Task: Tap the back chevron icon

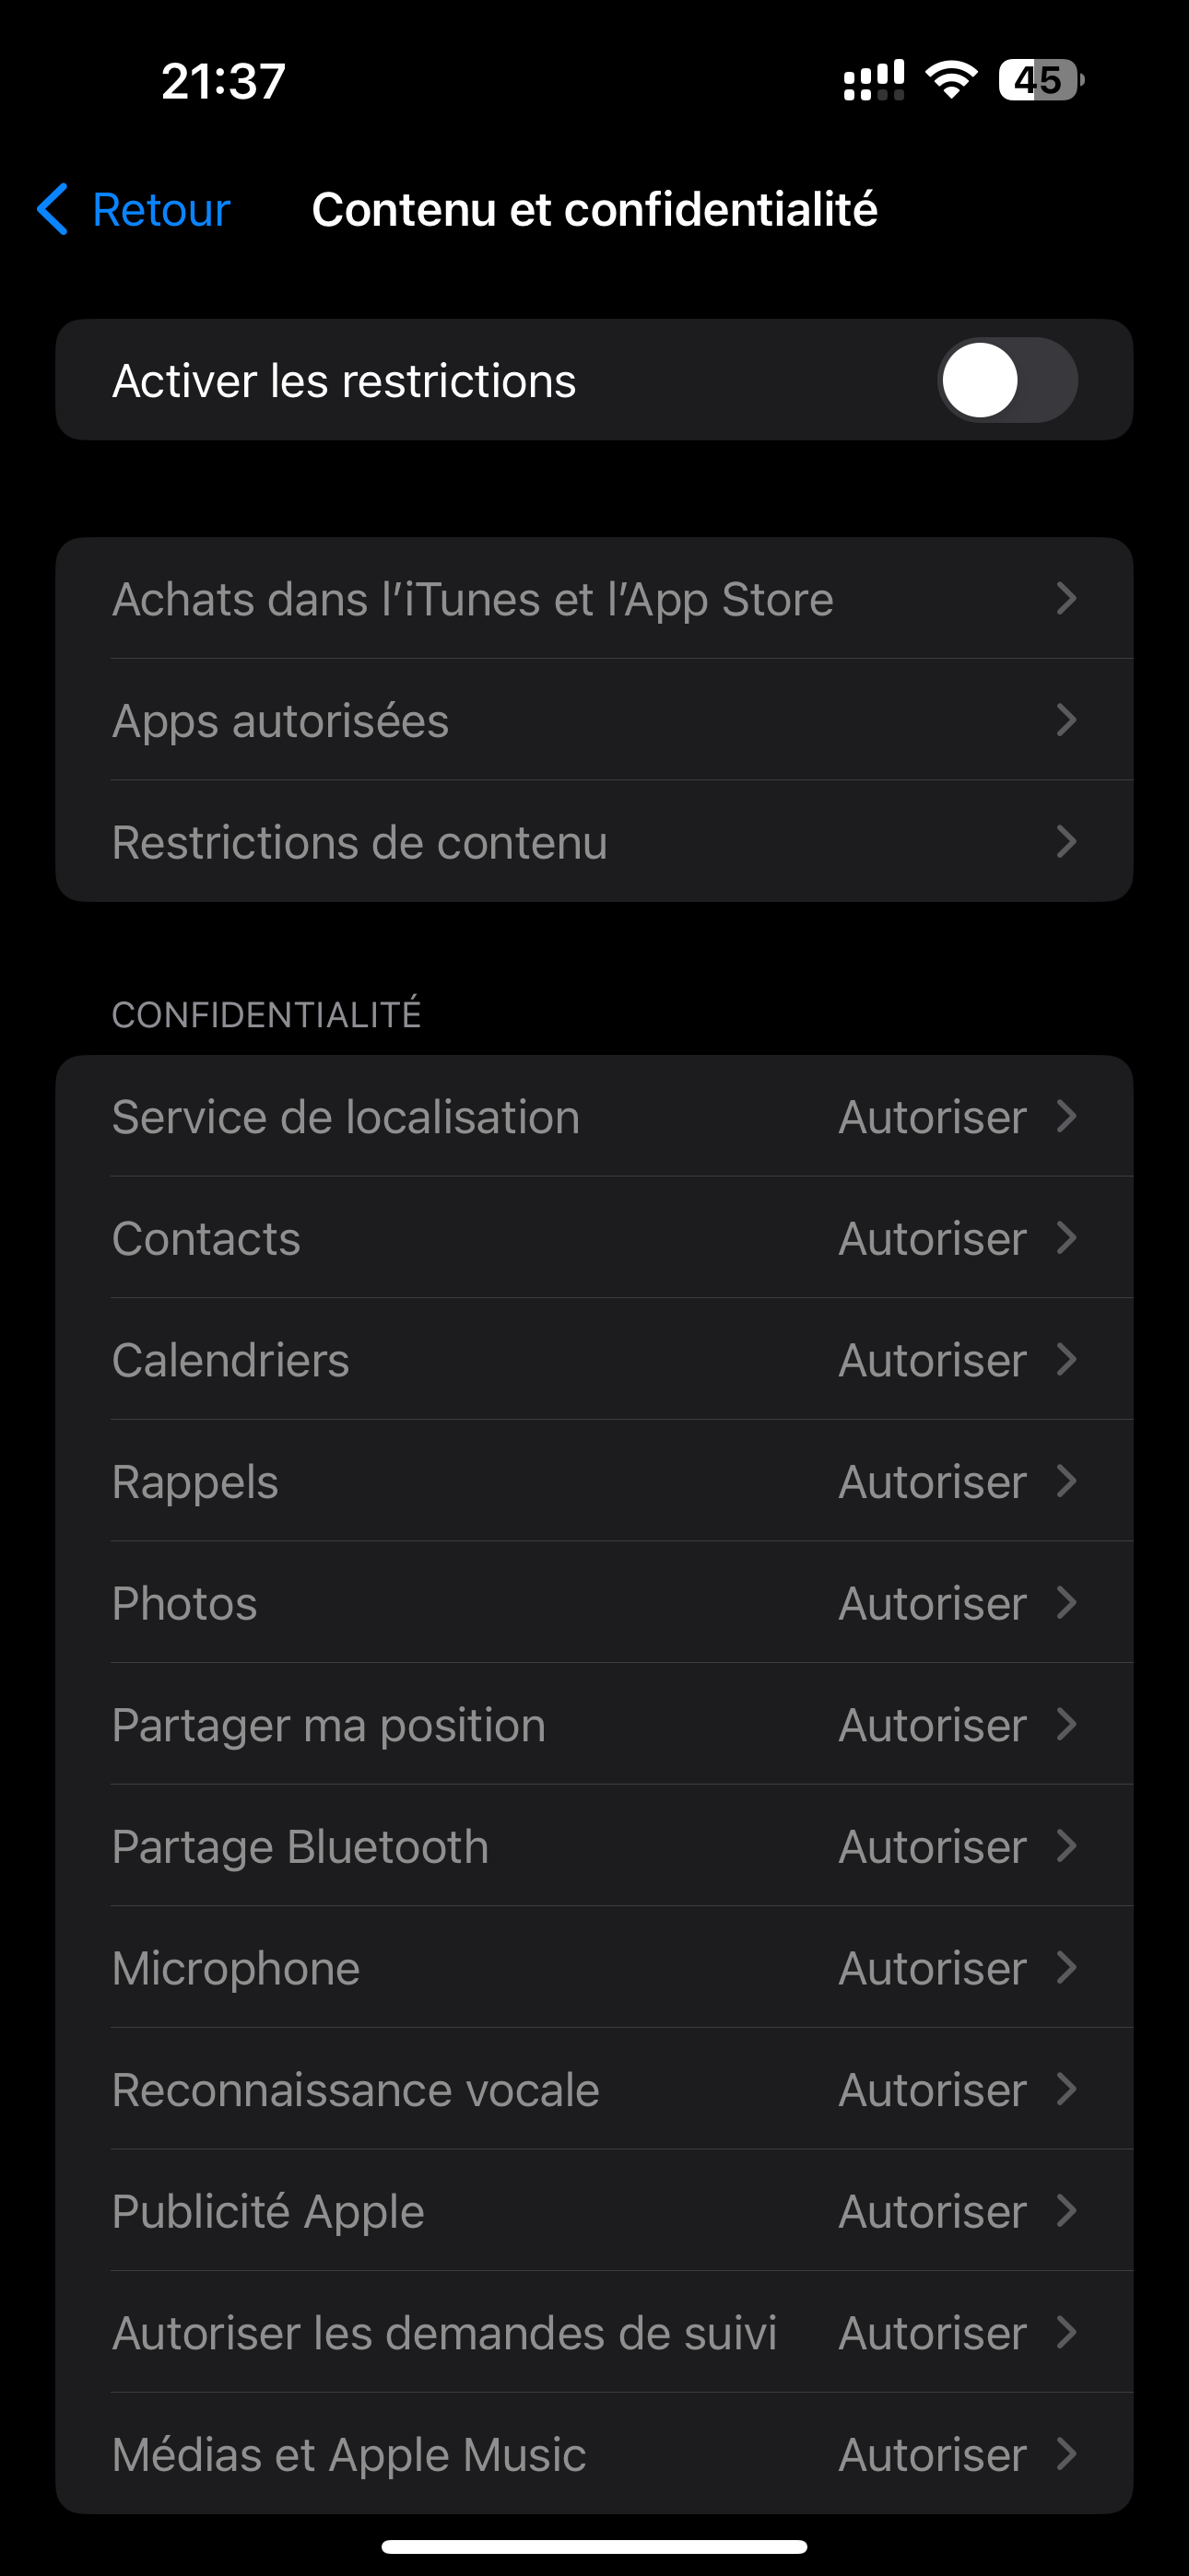Action: tap(52, 209)
